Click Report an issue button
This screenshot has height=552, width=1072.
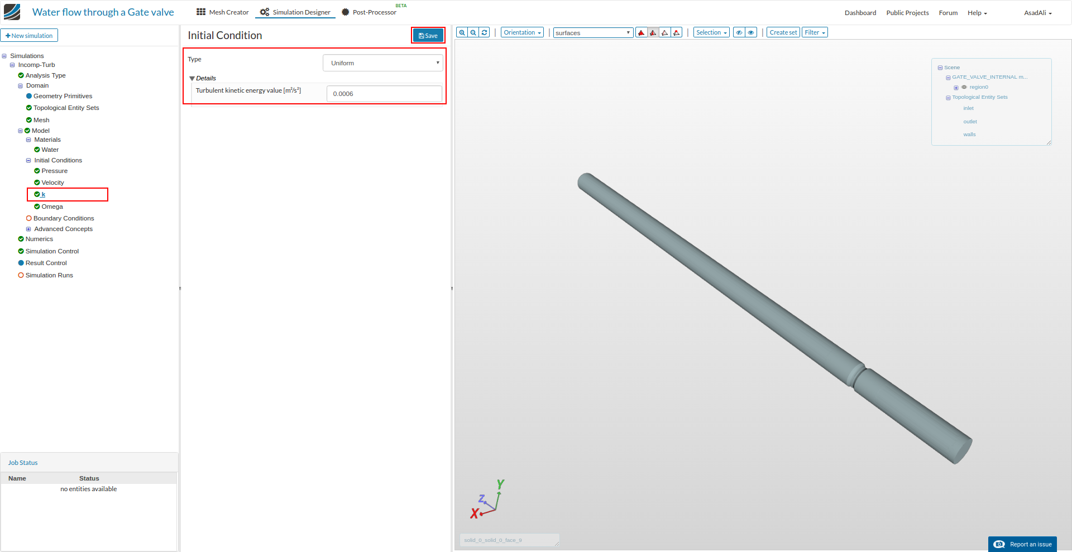[x=1022, y=544]
